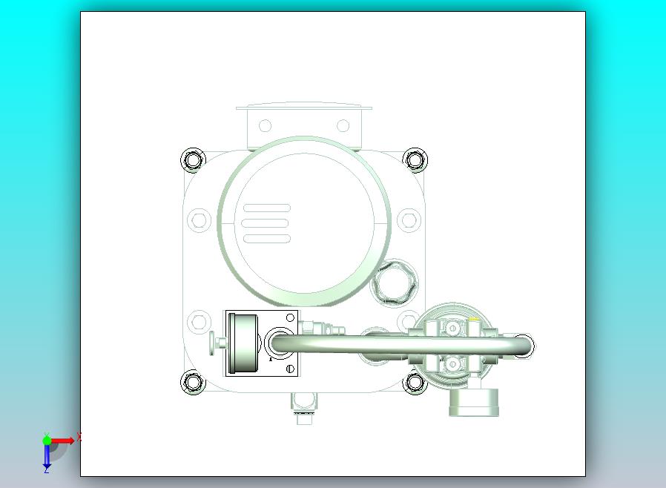Click the blue Z axis arrow of triad
The height and width of the screenshot is (488, 666).
(x=47, y=457)
